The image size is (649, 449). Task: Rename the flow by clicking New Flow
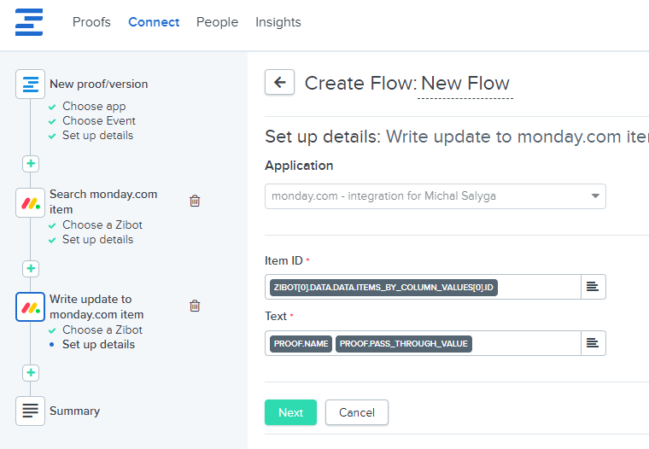click(x=465, y=84)
